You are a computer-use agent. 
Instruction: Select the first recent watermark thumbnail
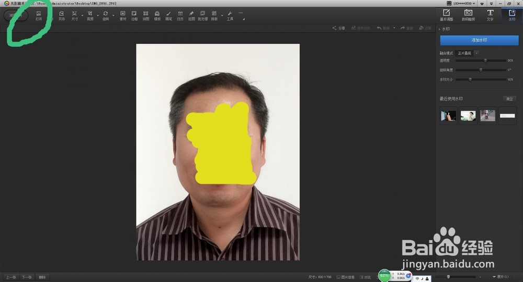(448, 116)
